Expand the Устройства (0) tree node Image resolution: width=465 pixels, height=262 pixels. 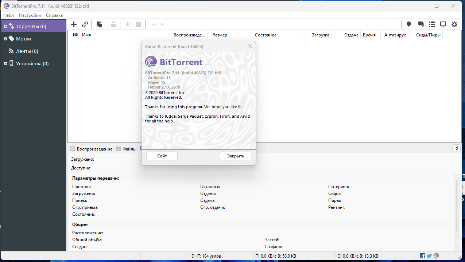pyautogui.click(x=5, y=63)
